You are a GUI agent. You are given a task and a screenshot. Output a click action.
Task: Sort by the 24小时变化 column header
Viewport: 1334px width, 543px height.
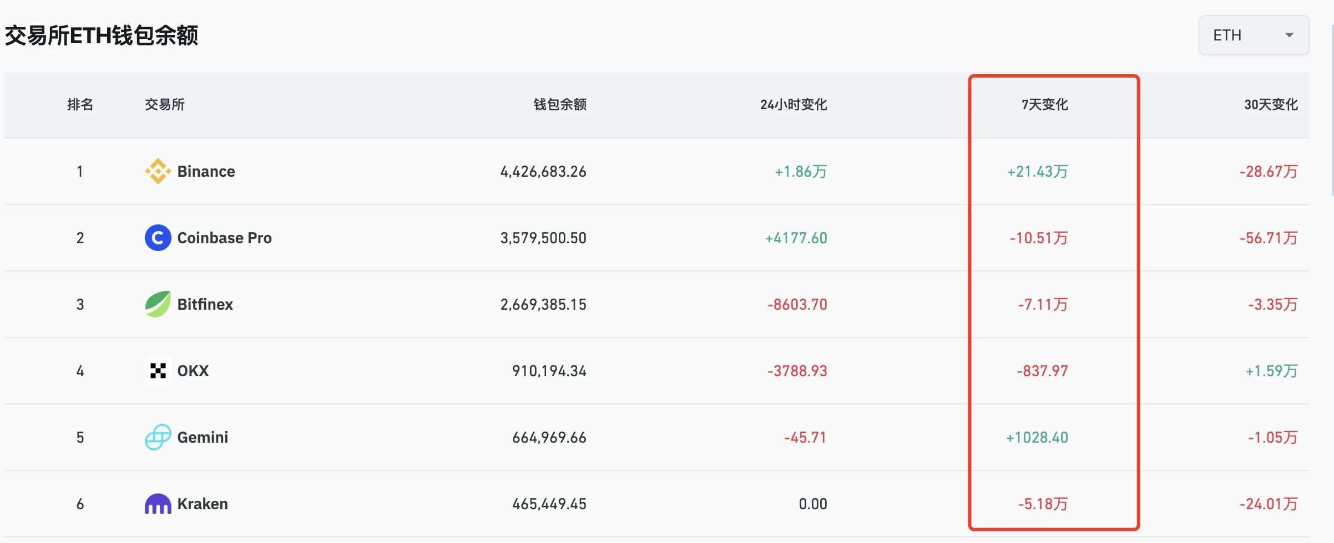794,104
